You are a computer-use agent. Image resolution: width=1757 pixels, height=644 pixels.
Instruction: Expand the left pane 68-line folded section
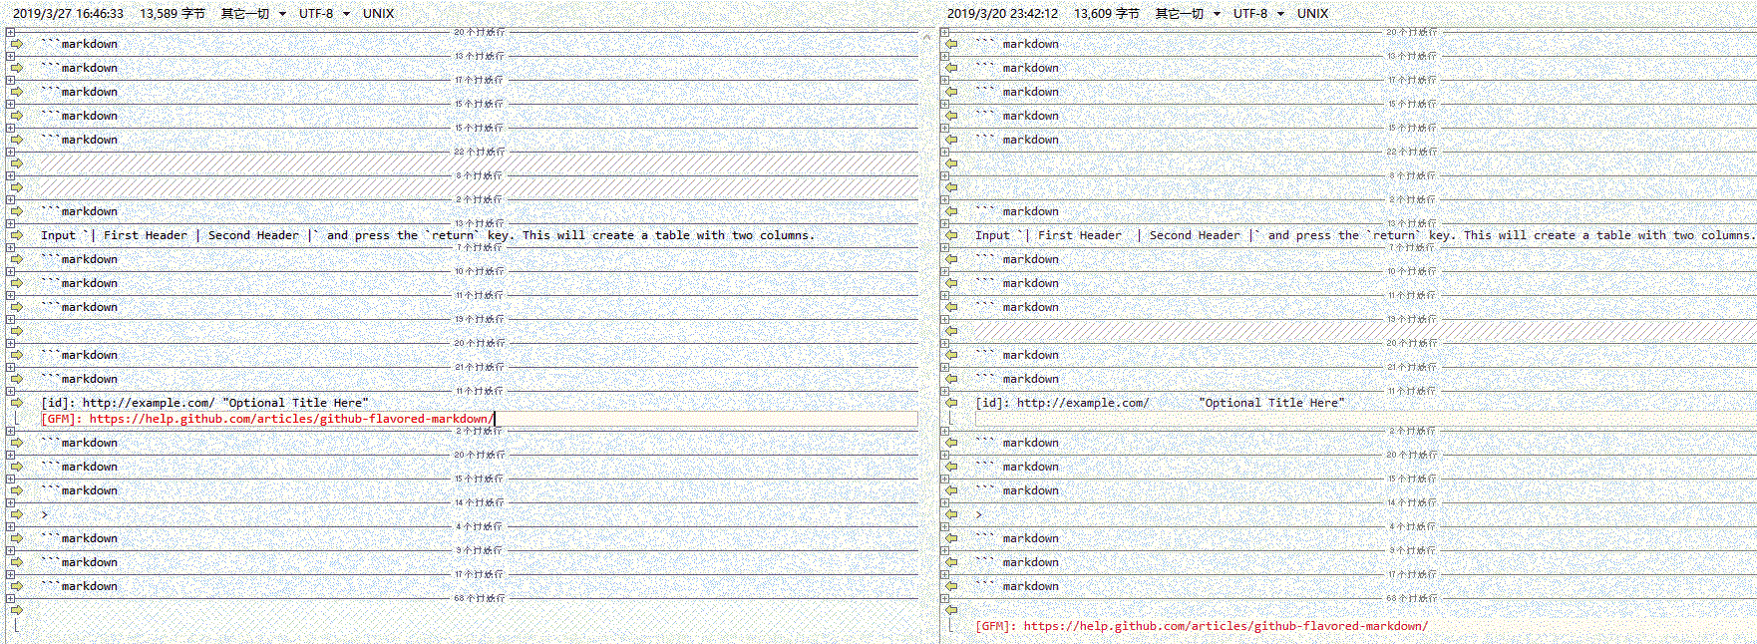pyautogui.click(x=10, y=598)
